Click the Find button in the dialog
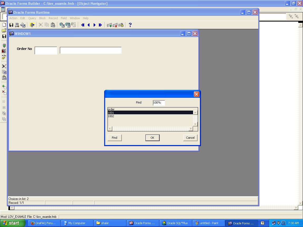Screen dimensions: 303x227 pos(114,138)
